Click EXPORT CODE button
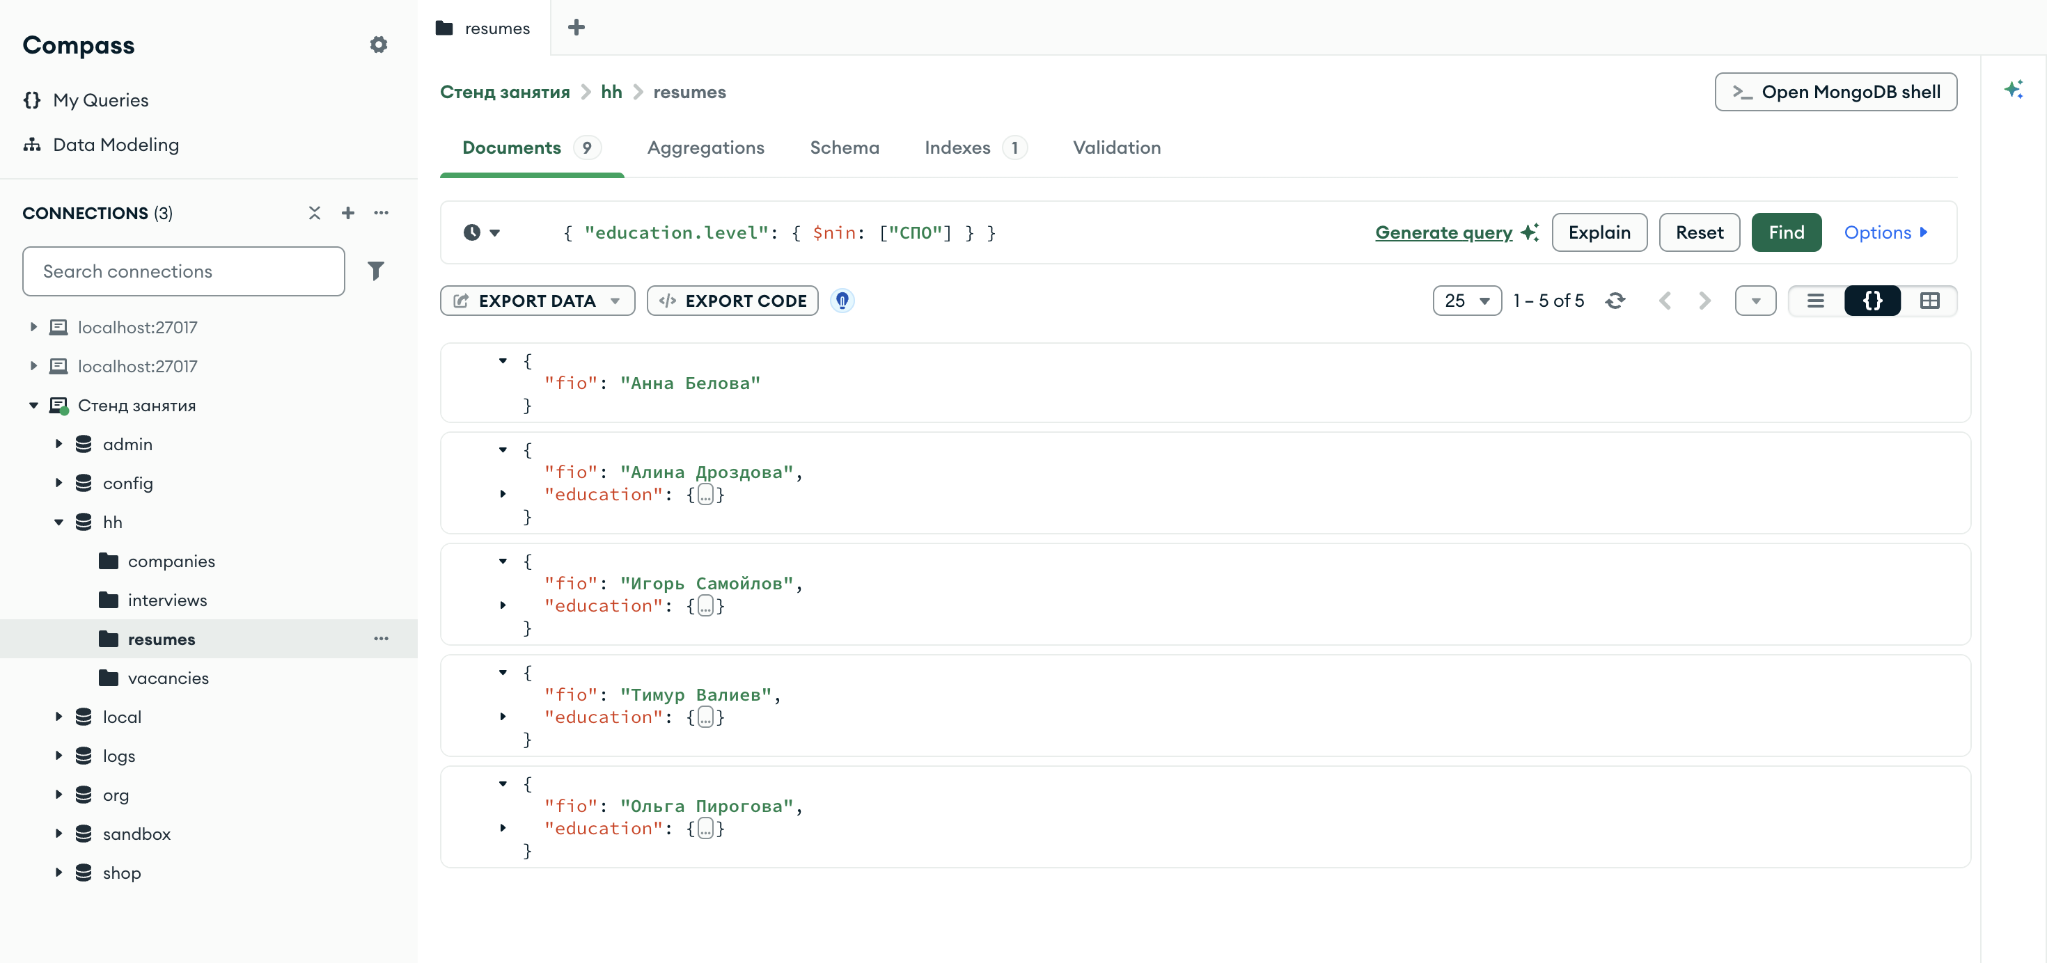This screenshot has width=2047, height=963. pyautogui.click(x=732, y=301)
